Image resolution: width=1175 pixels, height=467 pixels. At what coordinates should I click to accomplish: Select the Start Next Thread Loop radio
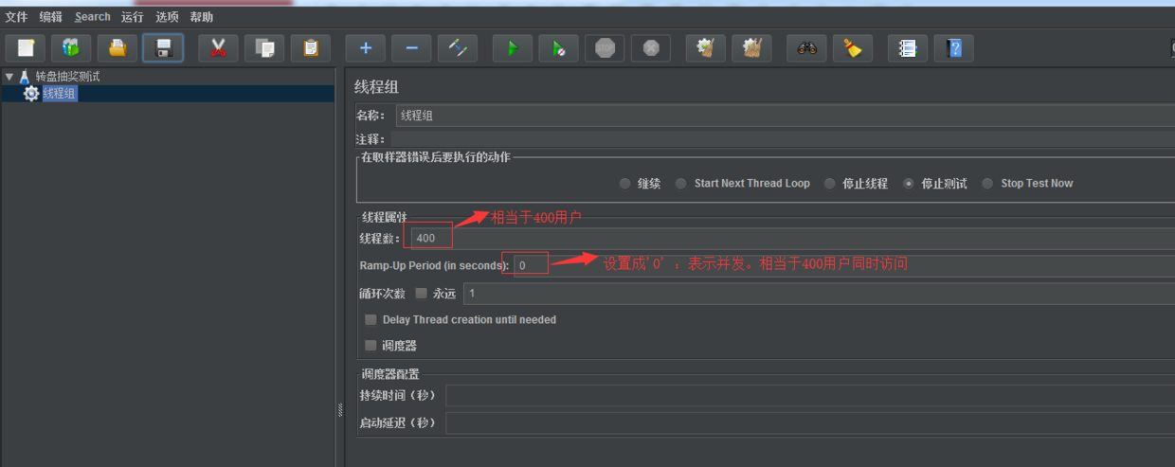tap(681, 184)
